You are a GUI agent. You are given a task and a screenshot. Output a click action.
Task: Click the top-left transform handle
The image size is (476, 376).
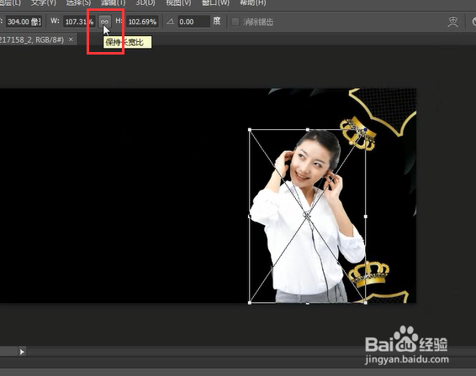pyautogui.click(x=250, y=130)
